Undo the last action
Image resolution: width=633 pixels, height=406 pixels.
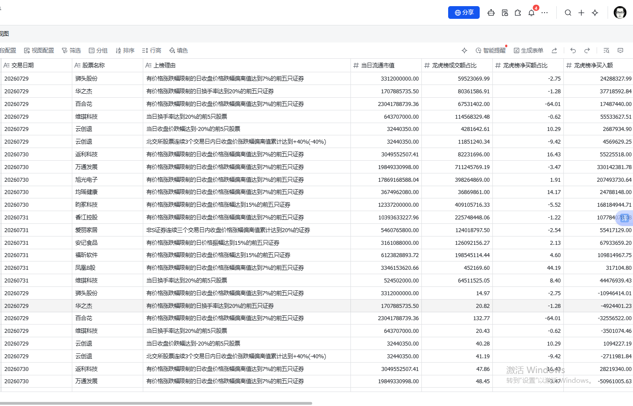pyautogui.click(x=573, y=50)
